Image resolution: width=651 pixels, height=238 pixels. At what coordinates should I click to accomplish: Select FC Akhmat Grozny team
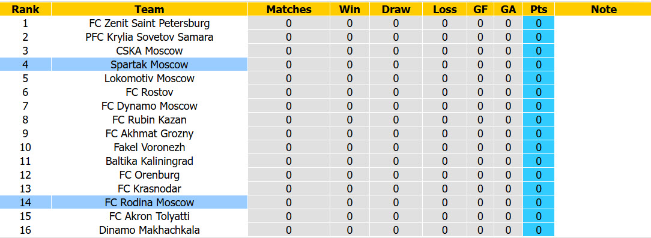point(150,134)
